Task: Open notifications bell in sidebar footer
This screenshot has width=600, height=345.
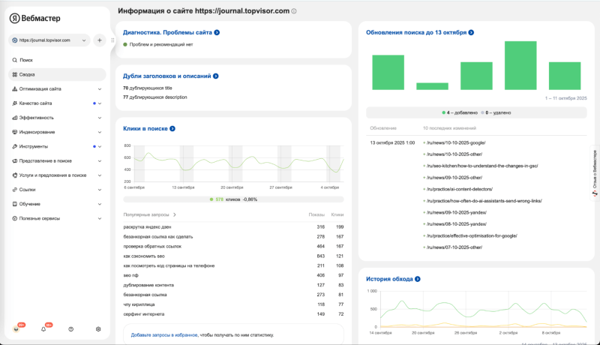Action: [43, 328]
